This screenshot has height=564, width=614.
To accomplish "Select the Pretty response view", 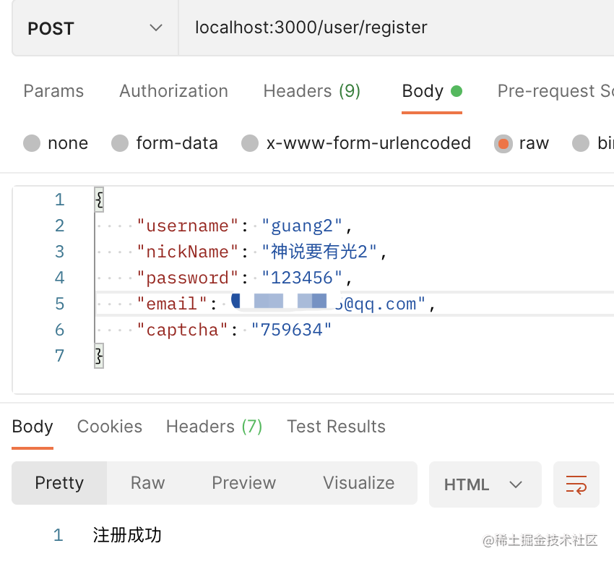I will click(x=59, y=483).
